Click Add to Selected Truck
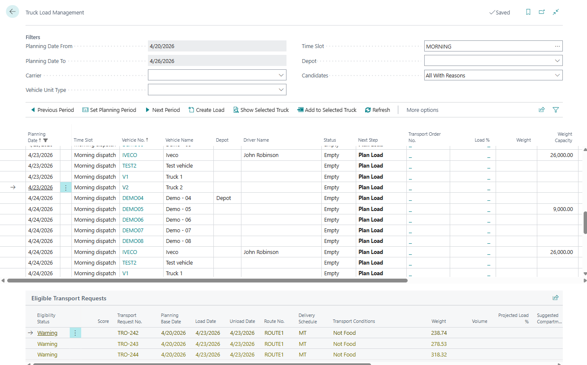587x365 pixels. coord(327,110)
